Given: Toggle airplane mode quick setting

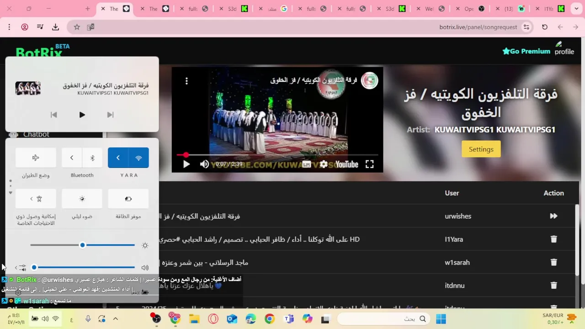Looking at the screenshot, I should (36, 158).
